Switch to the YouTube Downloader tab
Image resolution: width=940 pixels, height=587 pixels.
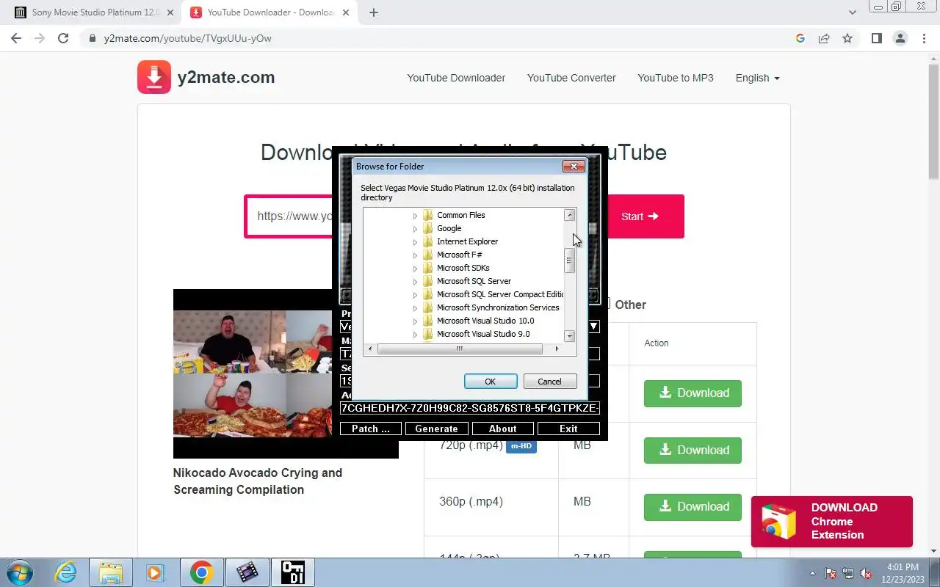click(x=269, y=12)
